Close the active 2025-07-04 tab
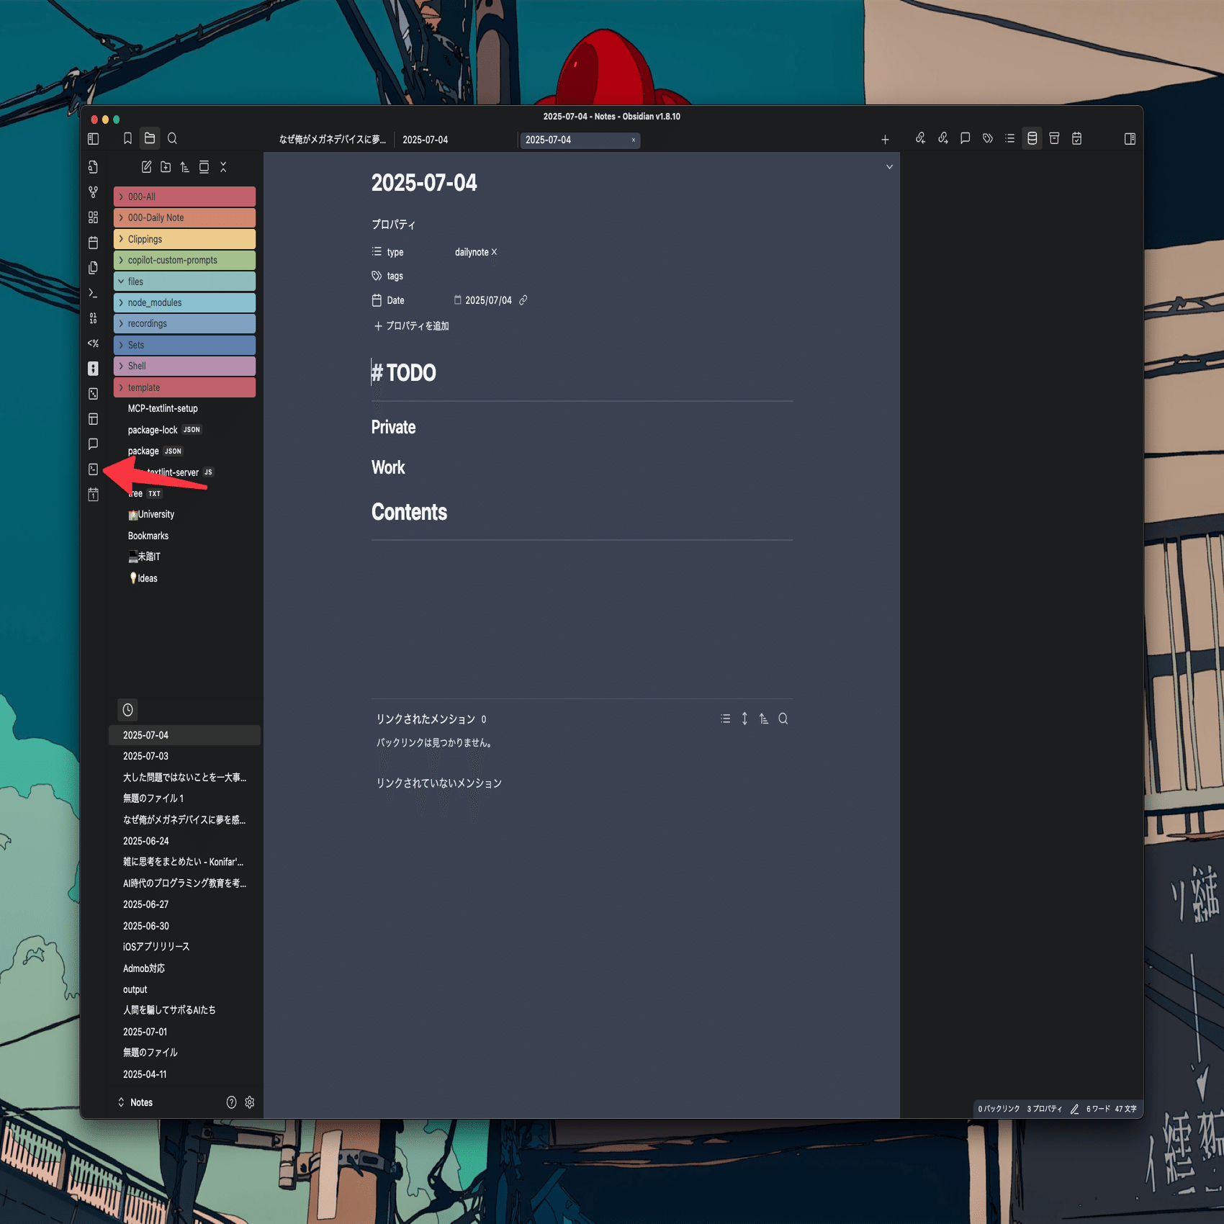 tap(634, 140)
